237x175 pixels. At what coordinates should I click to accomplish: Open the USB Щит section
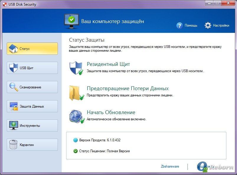(x=32, y=68)
